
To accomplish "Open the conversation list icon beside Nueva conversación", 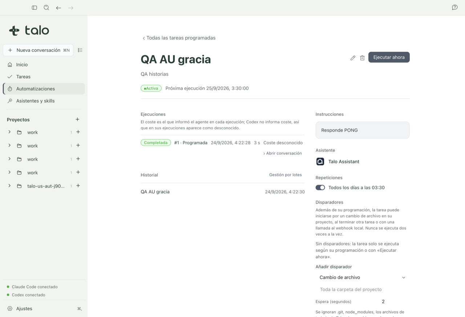I will pos(80,50).
